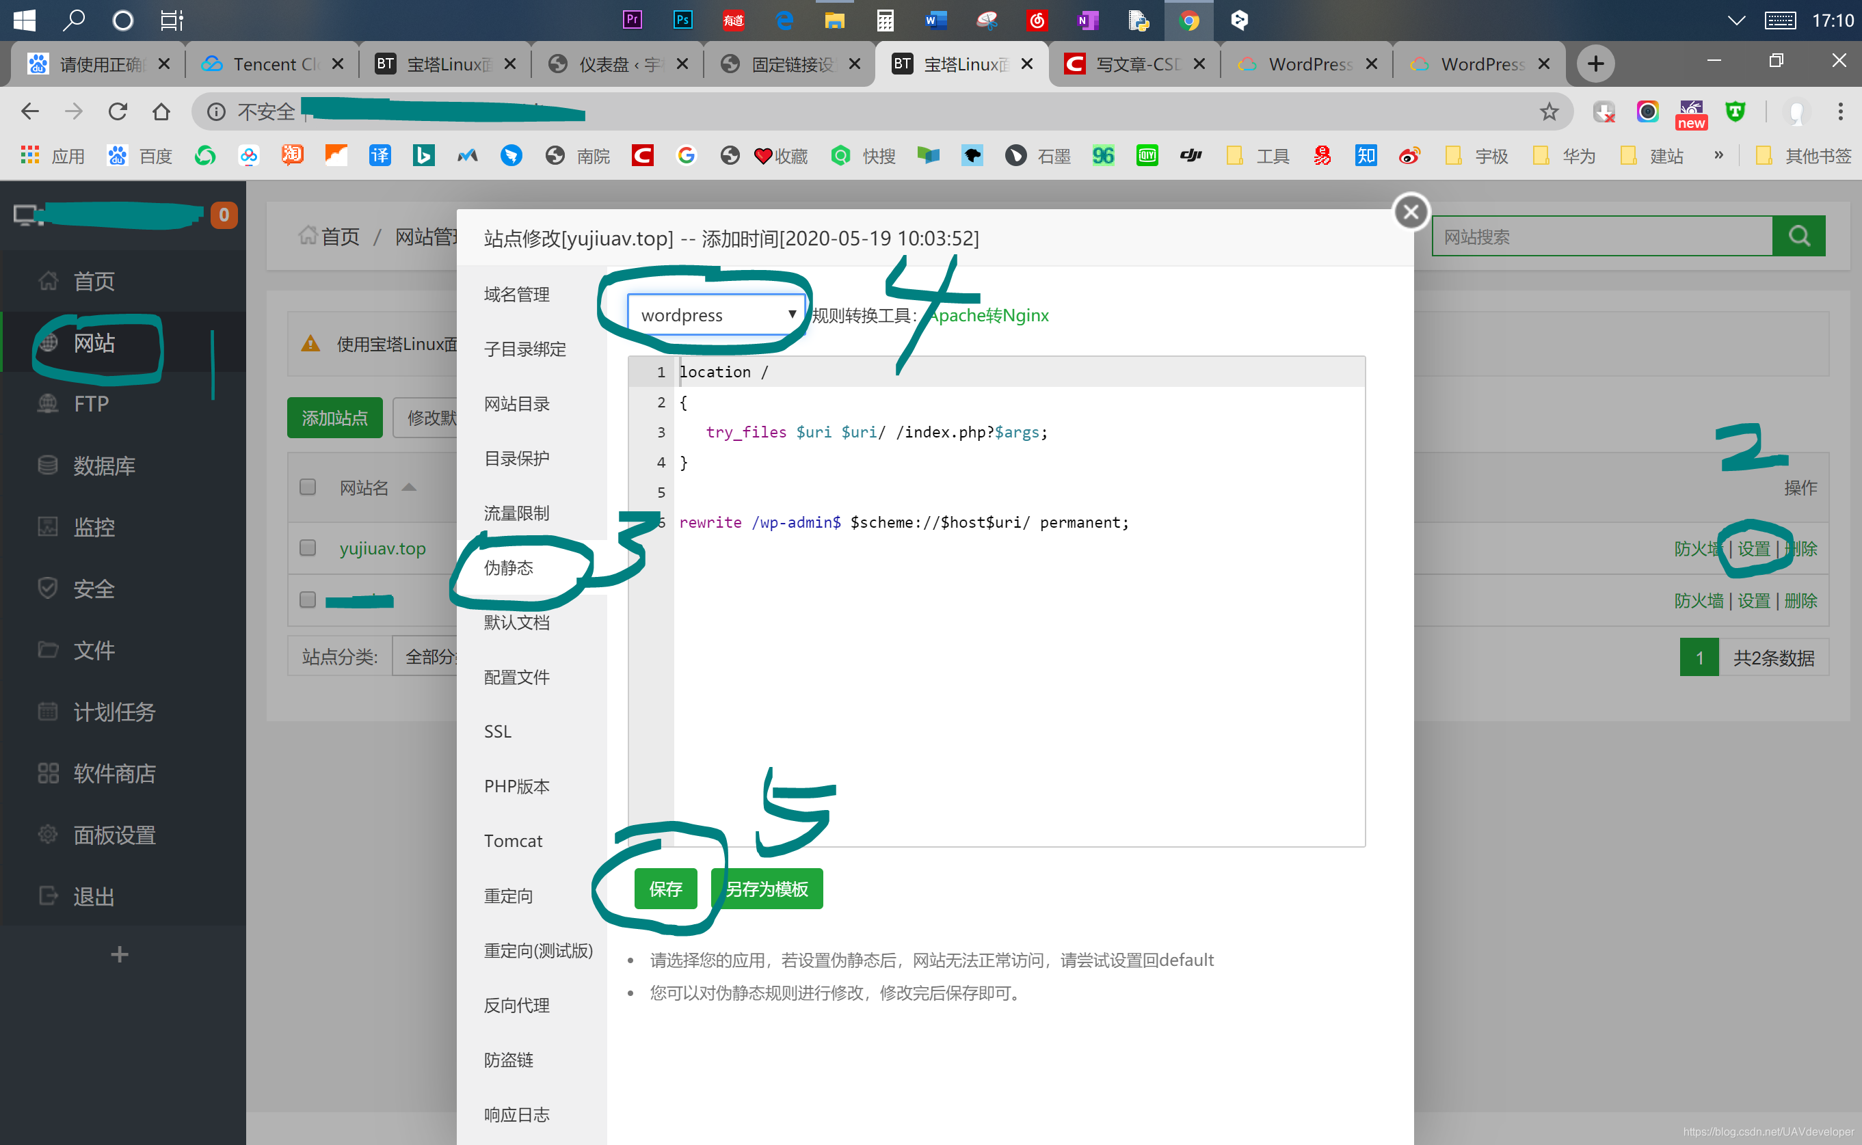1862x1145 pixels.
Task: Reload the page with the refresh icon
Action: pyautogui.click(x=118, y=112)
